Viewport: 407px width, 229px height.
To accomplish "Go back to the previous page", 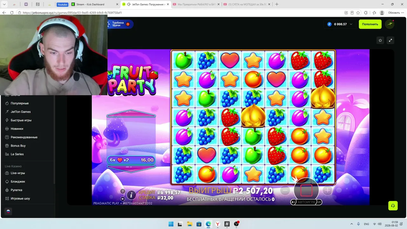I will click(x=4, y=13).
